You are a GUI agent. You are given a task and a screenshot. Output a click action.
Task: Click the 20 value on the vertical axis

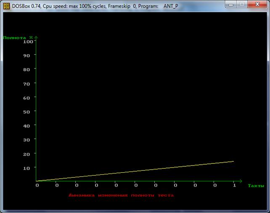tap(26, 154)
